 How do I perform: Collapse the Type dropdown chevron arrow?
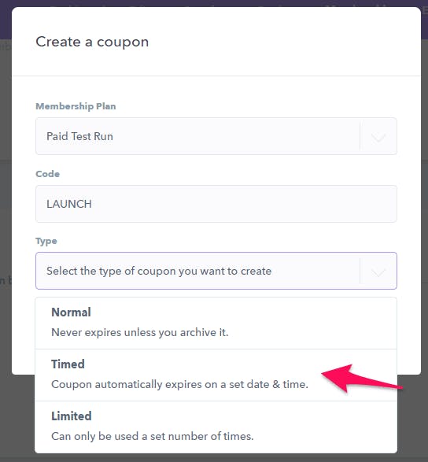tap(378, 272)
